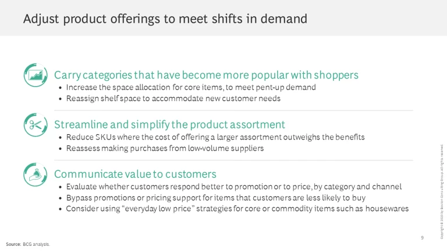Click heading 'Communicate value to customers'
Image resolution: width=447 pixels, height=251 pixels.
tap(135, 174)
